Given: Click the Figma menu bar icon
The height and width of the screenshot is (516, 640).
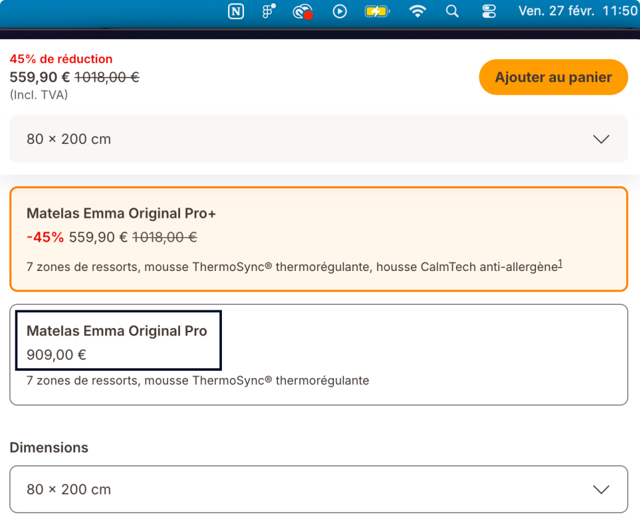Looking at the screenshot, I should pos(269,11).
